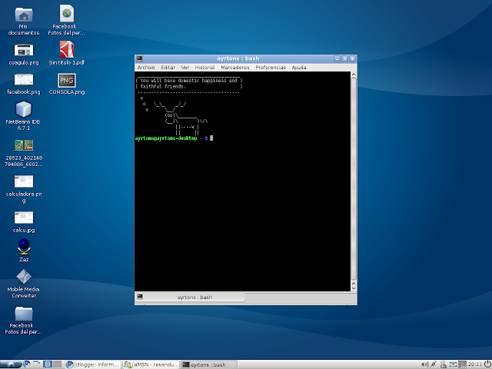Select the coagulo.png thumbnail on the desktop

click(x=24, y=55)
